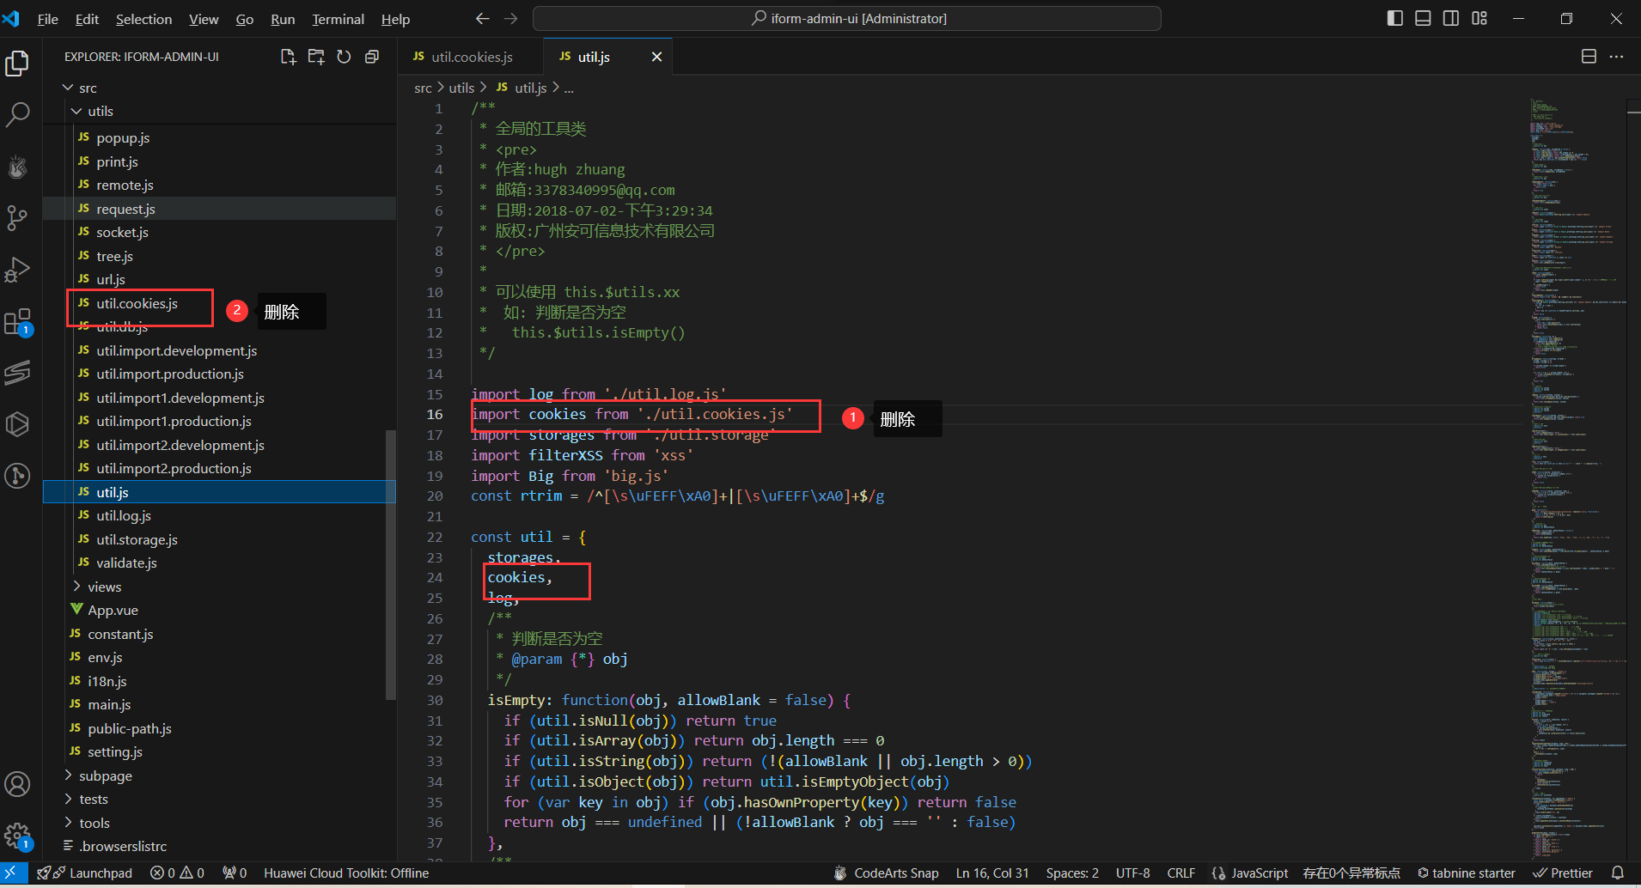Collapse all folders in Explorer
Viewport: 1641px width, 888px height.
pyautogui.click(x=372, y=57)
